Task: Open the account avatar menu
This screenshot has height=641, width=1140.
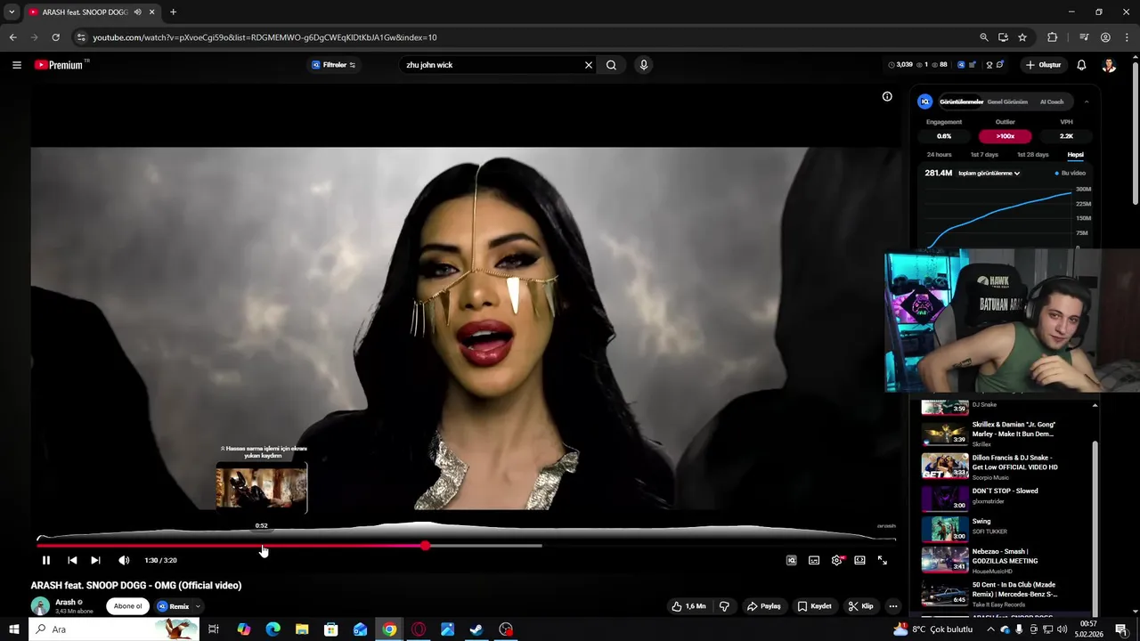Action: click(1109, 65)
